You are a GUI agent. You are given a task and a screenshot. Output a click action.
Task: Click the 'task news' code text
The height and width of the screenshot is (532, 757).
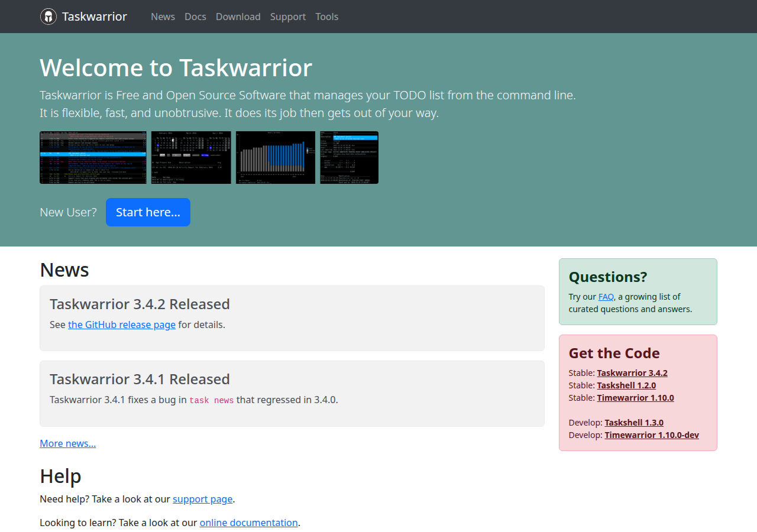(212, 400)
